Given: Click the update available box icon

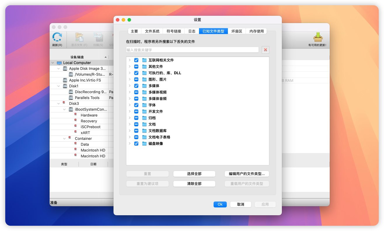Looking at the screenshot, I should pyautogui.click(x=317, y=37).
